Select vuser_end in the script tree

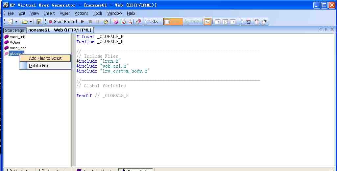tap(18, 48)
